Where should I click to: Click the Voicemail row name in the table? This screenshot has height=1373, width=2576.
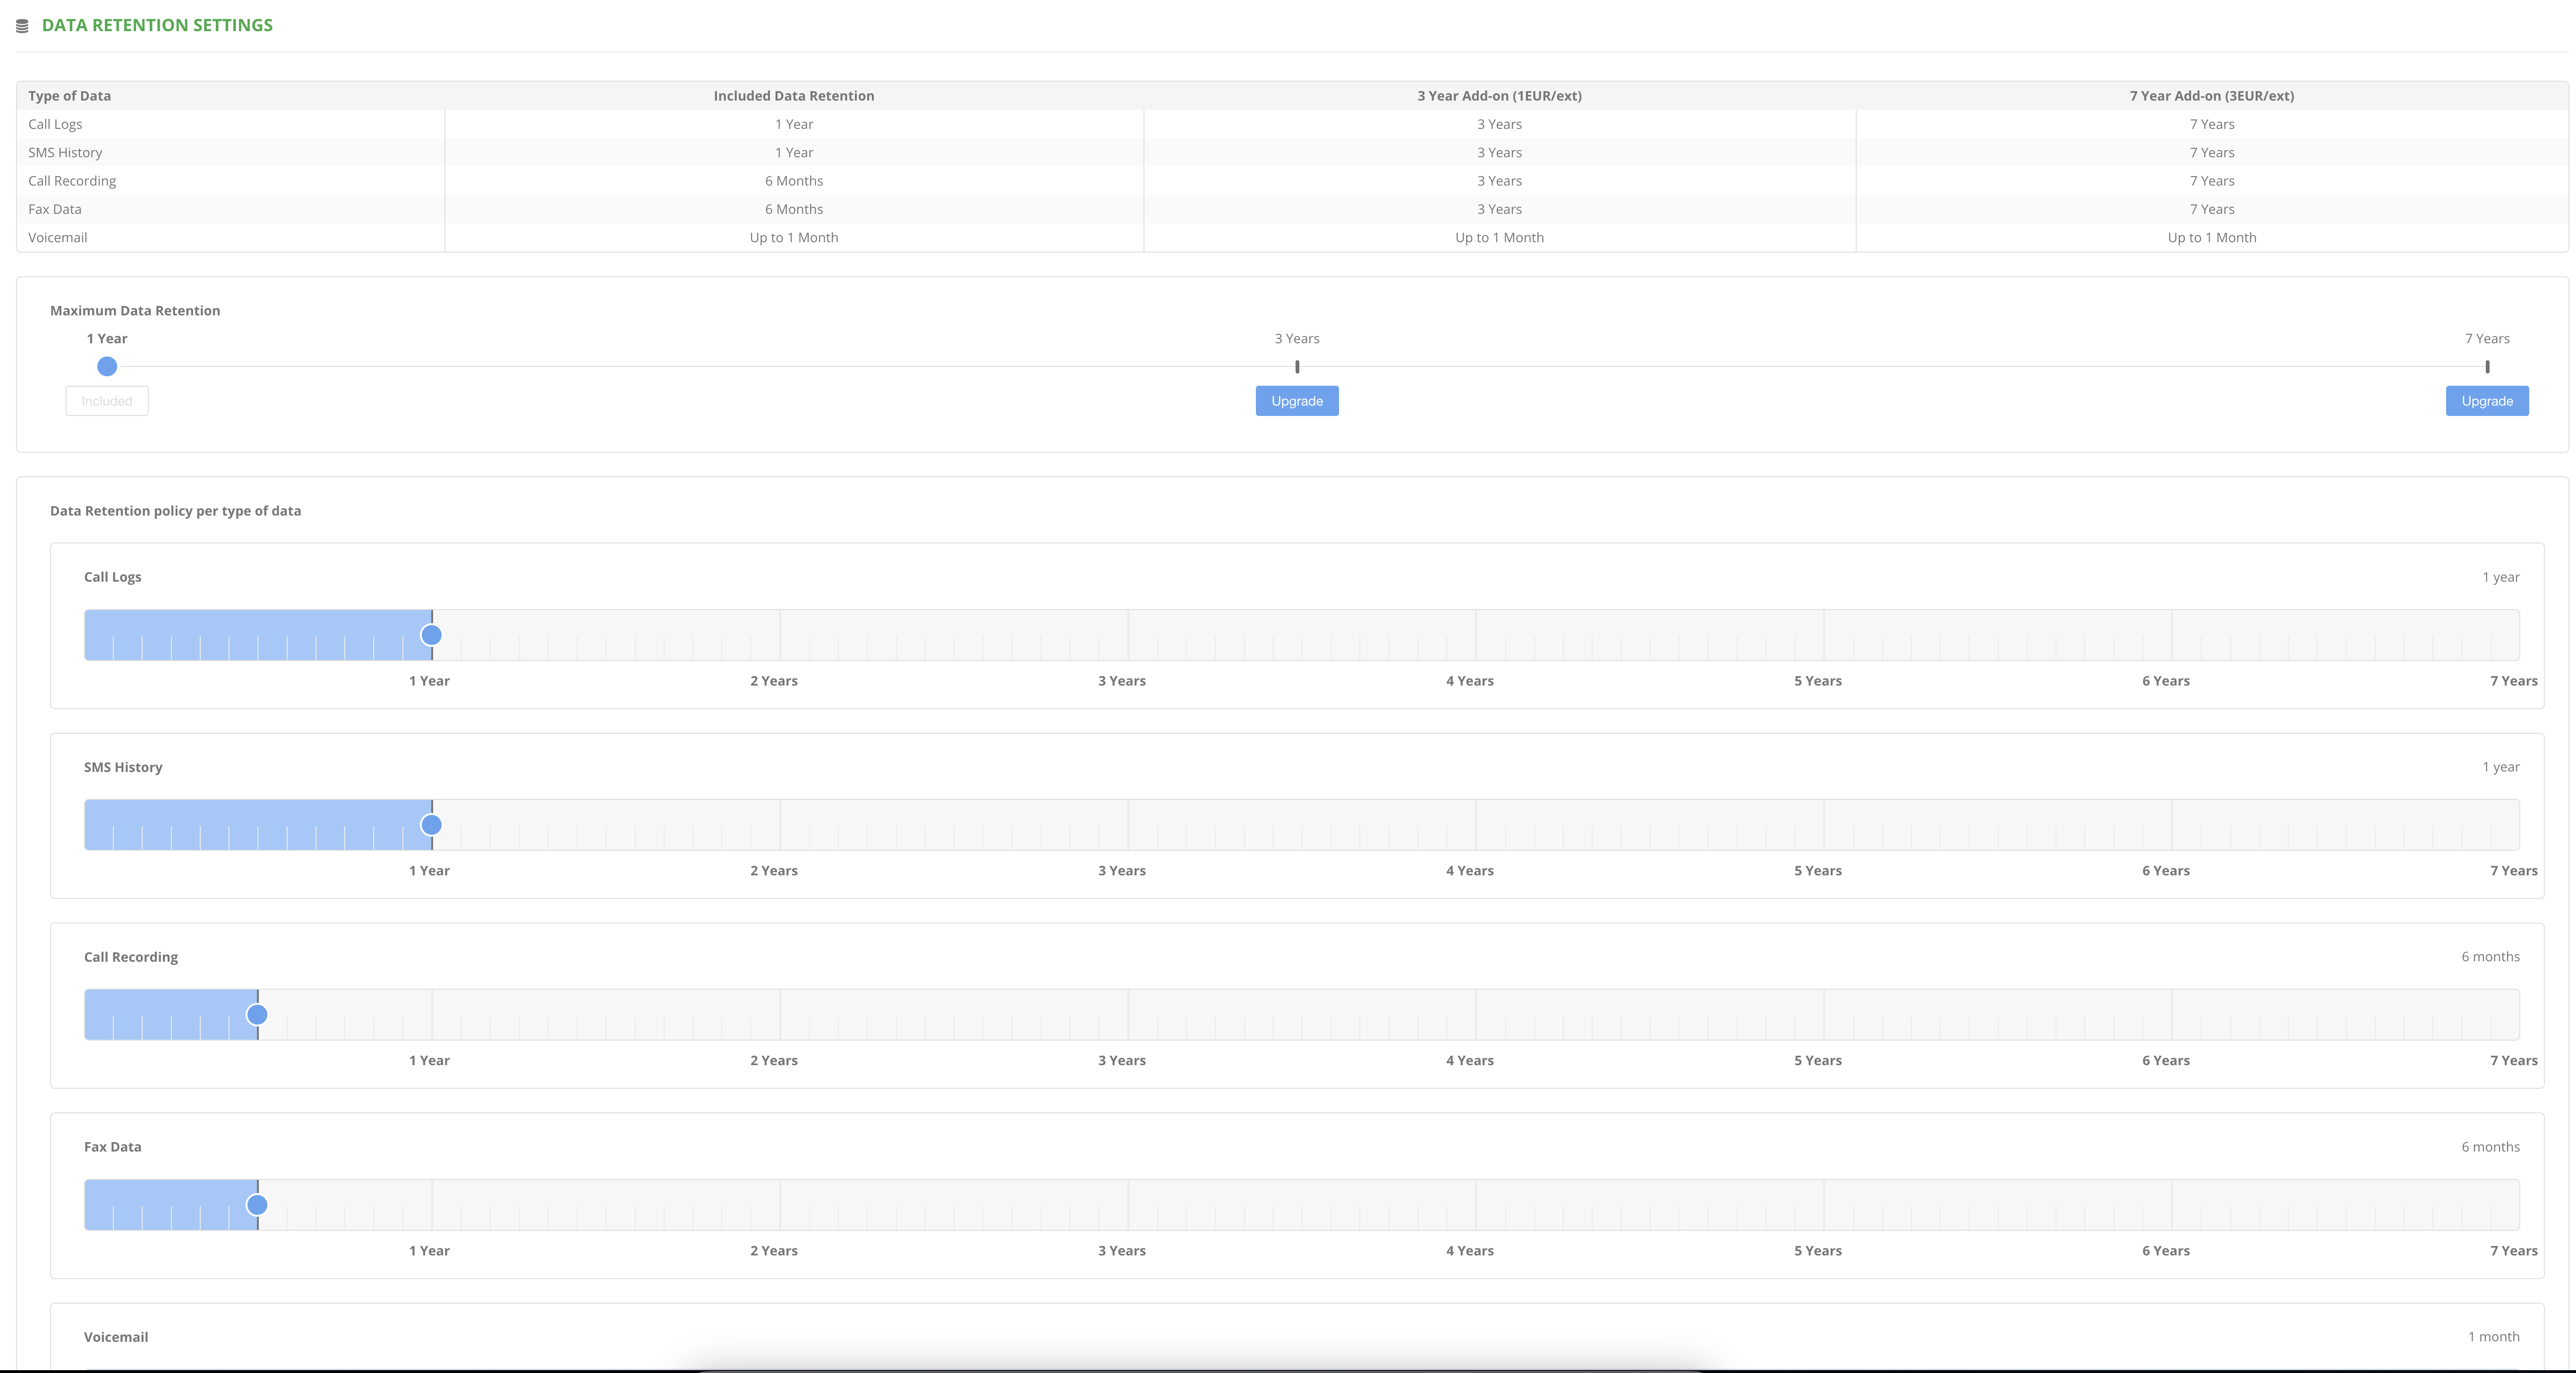tap(58, 238)
